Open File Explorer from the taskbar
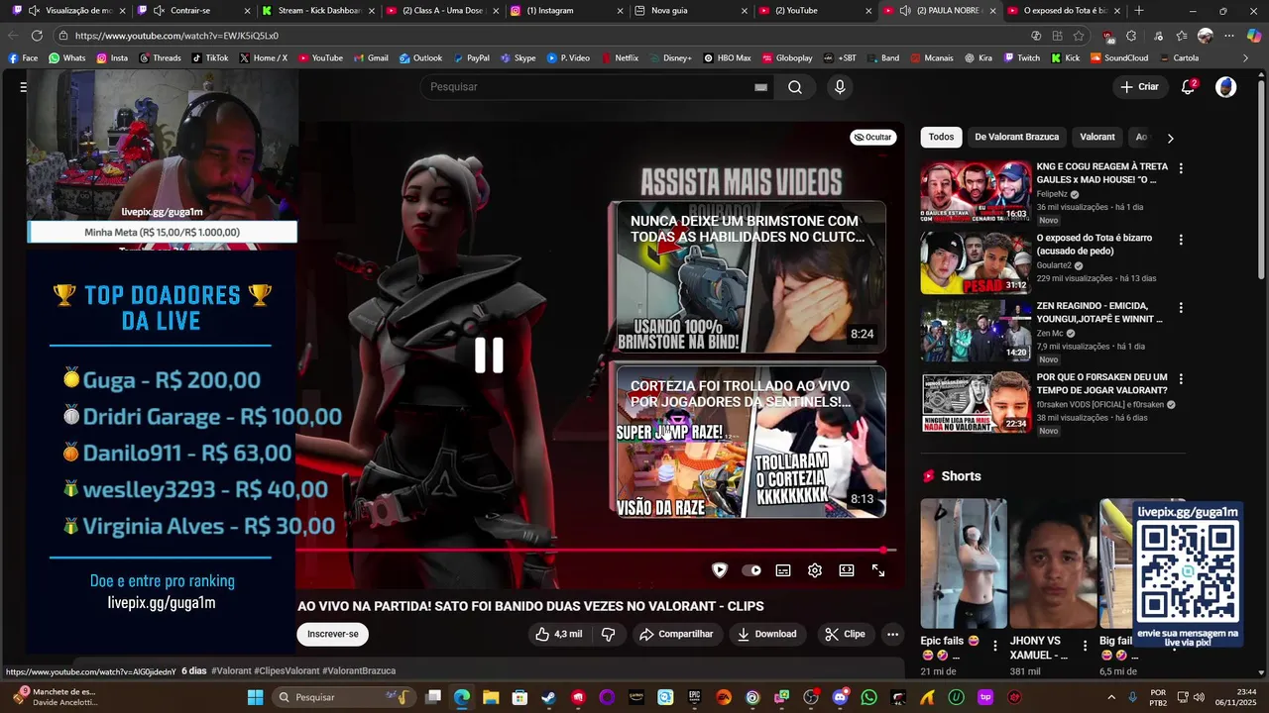 point(490,697)
